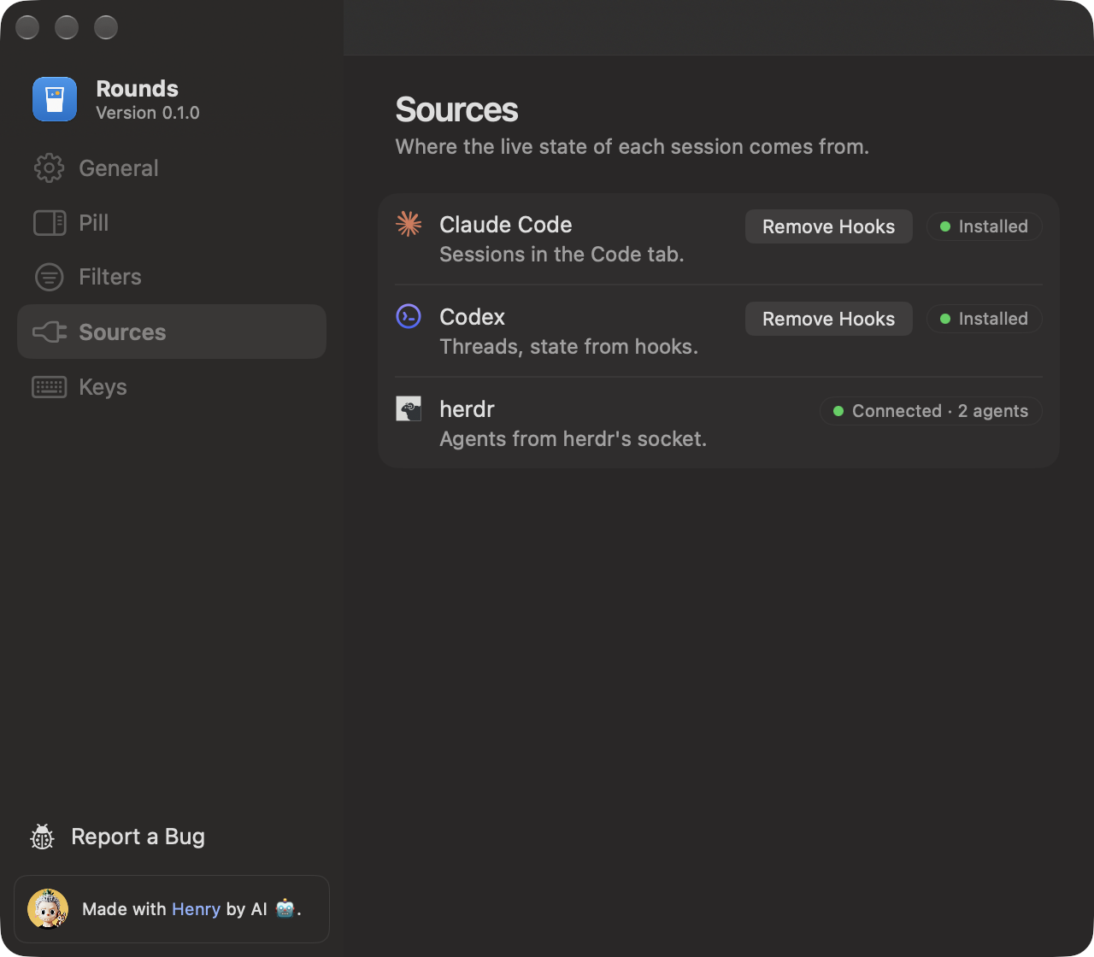
Task: Click the Claude Code title text
Action: coord(506,225)
